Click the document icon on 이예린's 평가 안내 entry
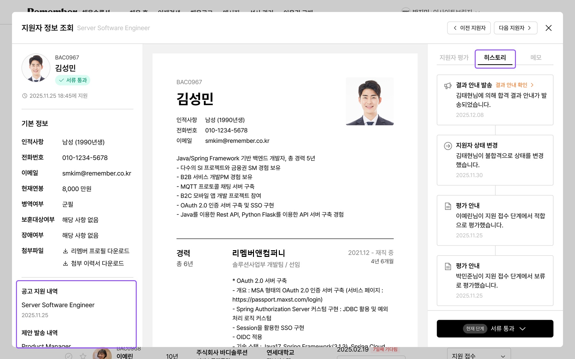The height and width of the screenshot is (359, 575). tap(447, 206)
